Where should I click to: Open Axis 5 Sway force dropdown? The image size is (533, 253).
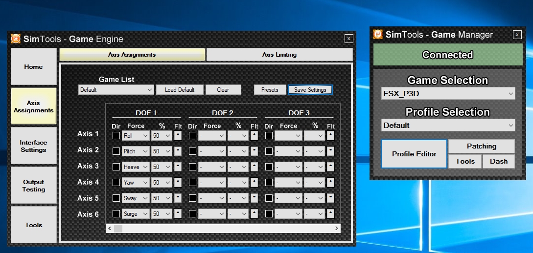coord(135,198)
